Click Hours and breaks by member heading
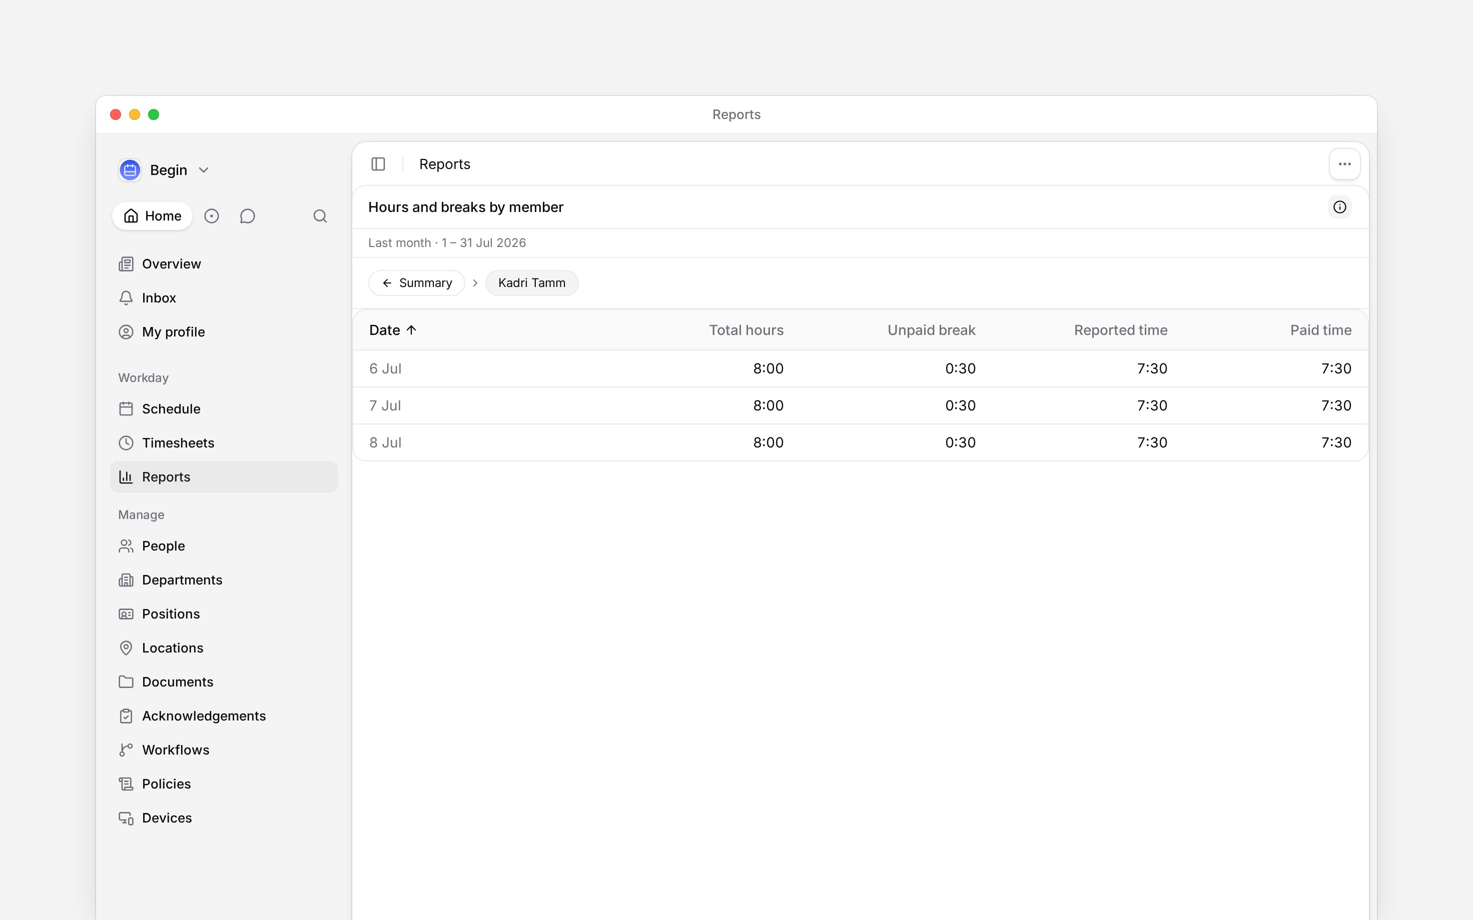The width and height of the screenshot is (1473, 920). 466,207
